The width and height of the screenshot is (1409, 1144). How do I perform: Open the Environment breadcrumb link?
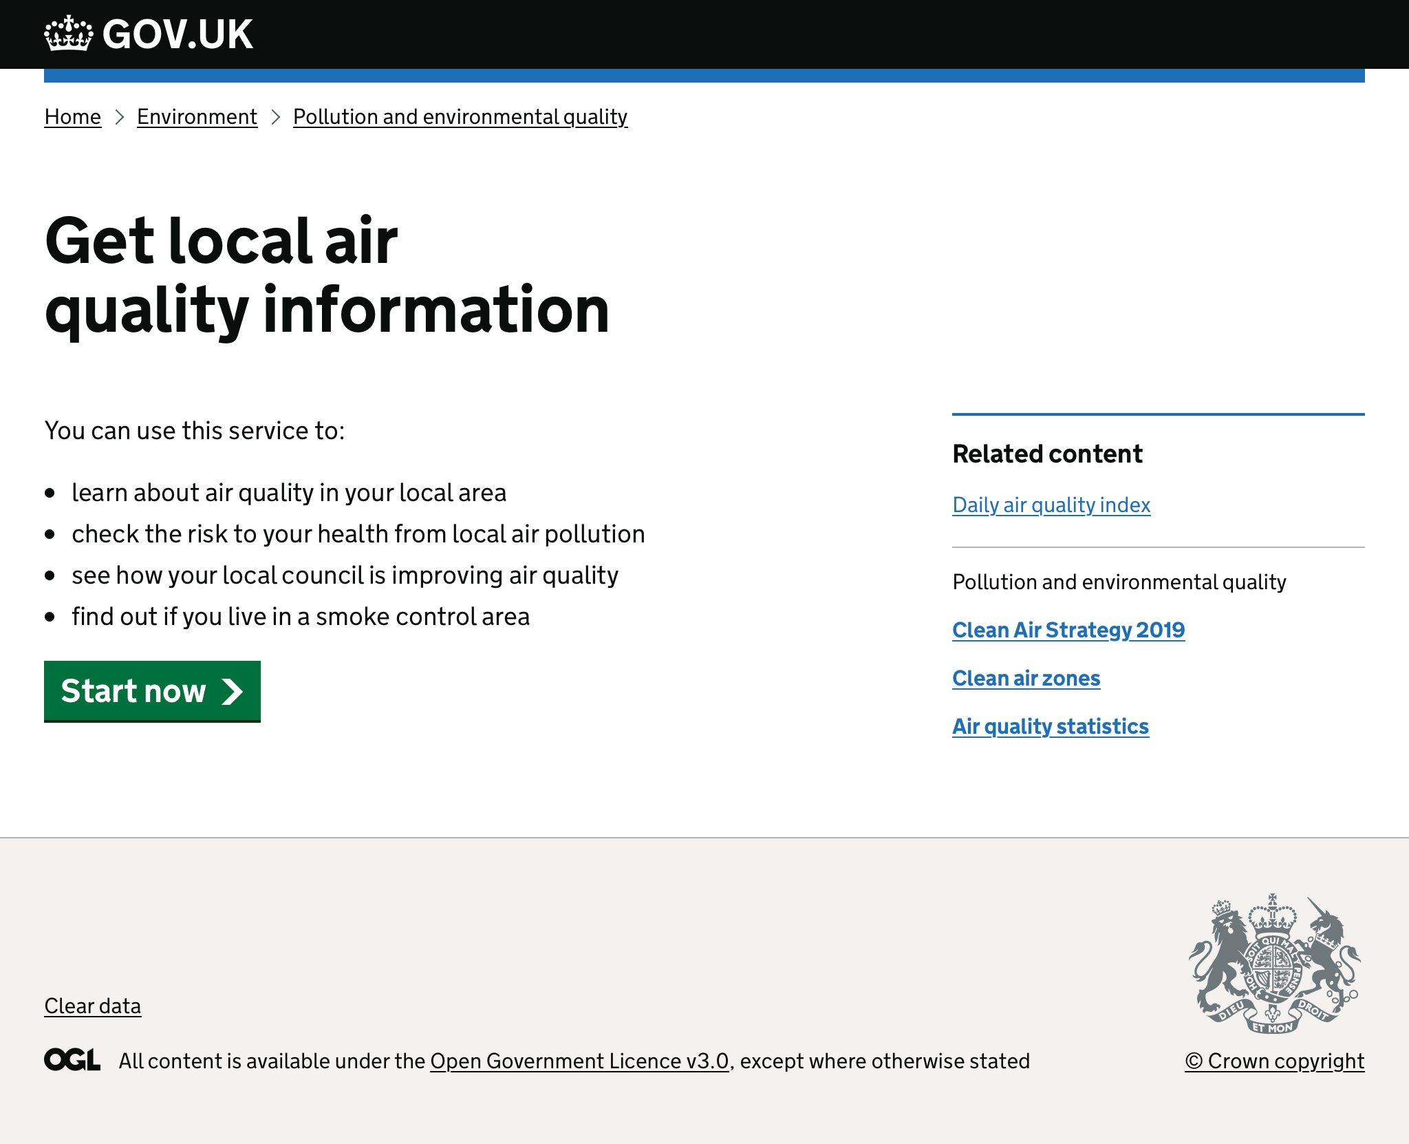click(197, 117)
